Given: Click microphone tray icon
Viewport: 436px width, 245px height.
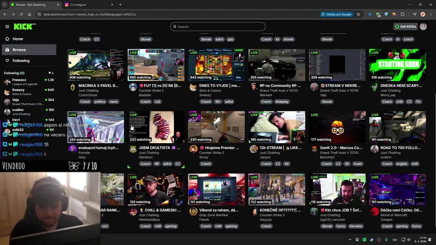Looking at the screenshot, I should click(386, 240).
